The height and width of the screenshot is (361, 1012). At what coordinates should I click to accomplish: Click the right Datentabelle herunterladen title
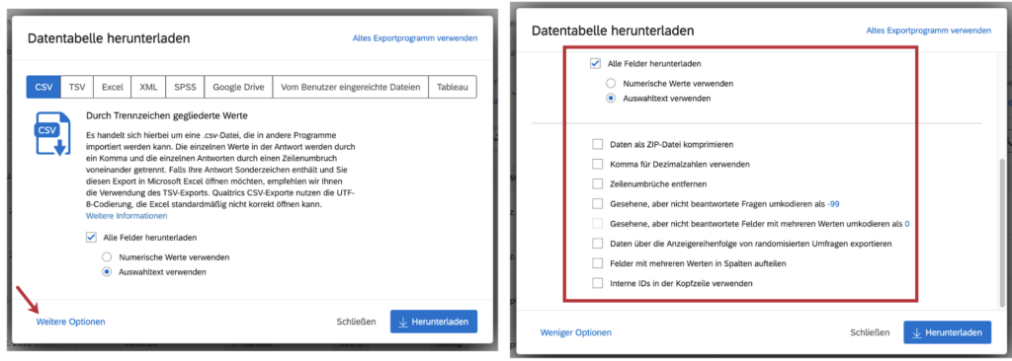[x=613, y=31]
